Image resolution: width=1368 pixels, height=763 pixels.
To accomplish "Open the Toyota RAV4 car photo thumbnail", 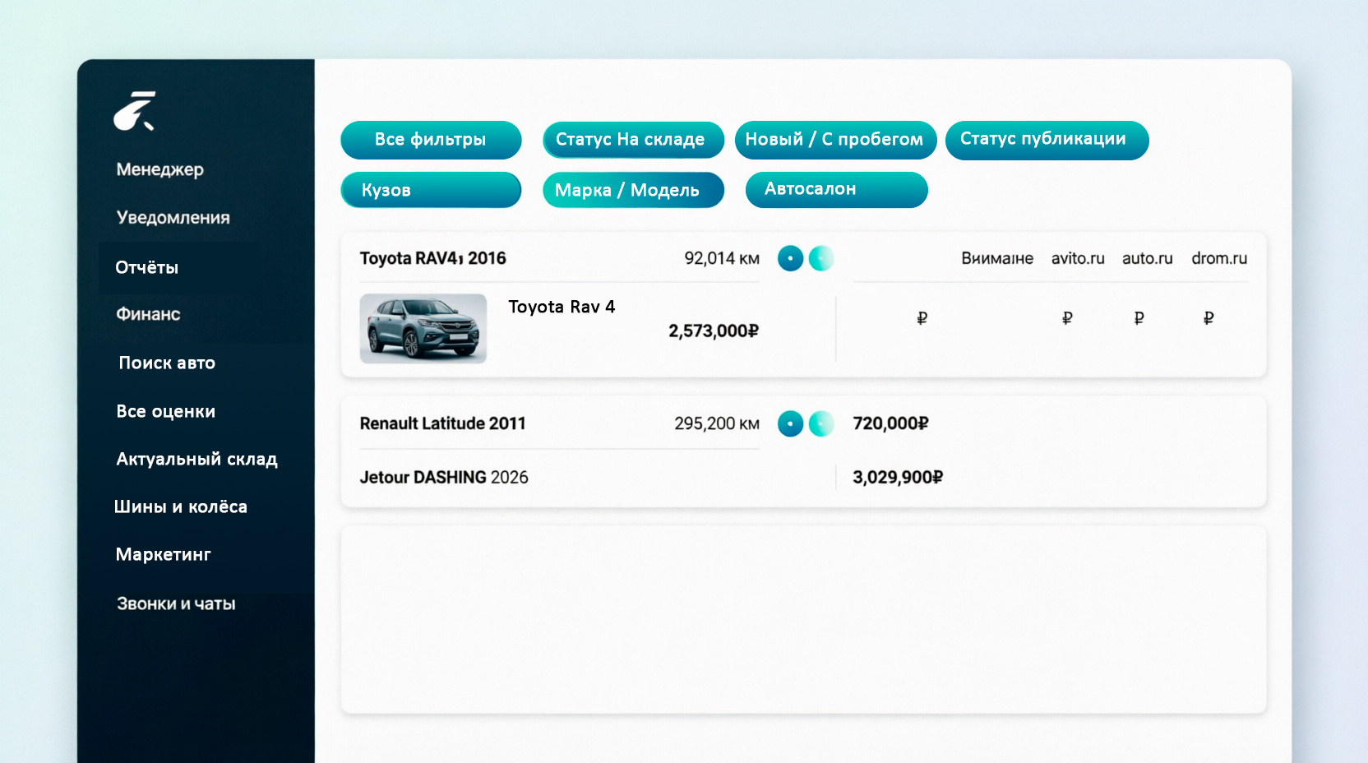I will (423, 329).
